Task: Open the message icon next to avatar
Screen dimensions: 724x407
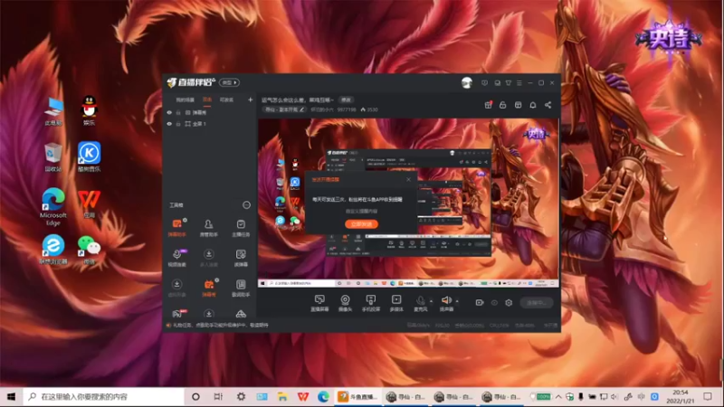Action: click(484, 83)
